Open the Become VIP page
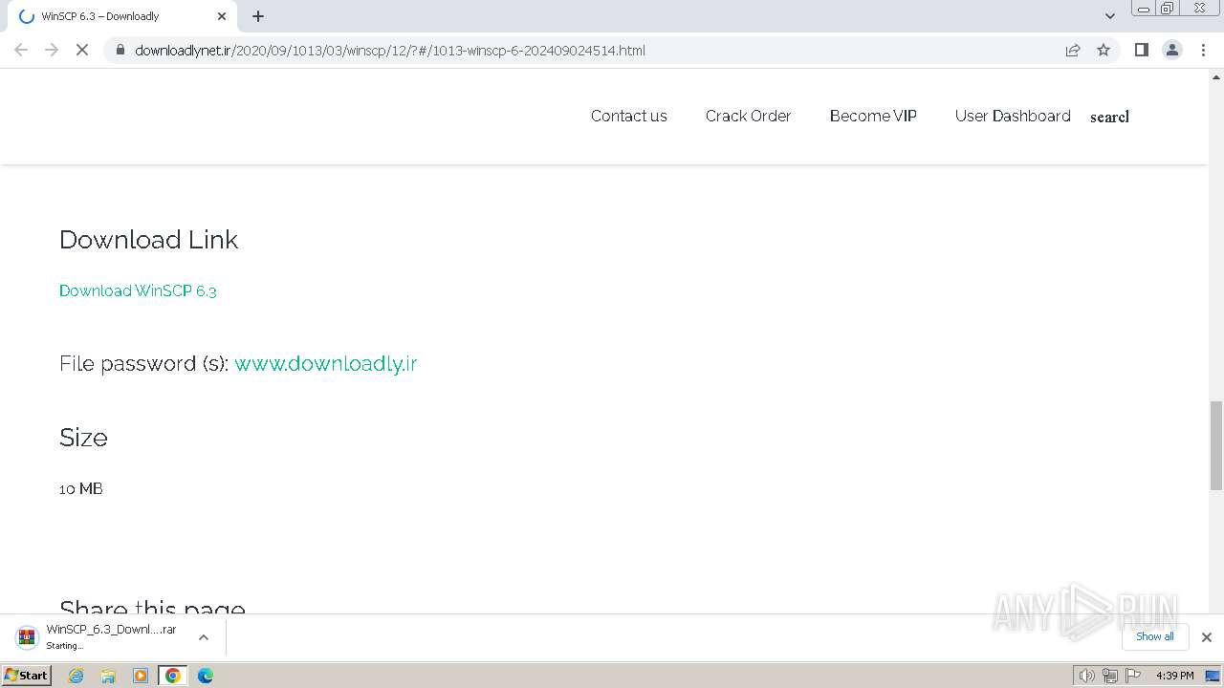The image size is (1224, 688). click(x=873, y=116)
